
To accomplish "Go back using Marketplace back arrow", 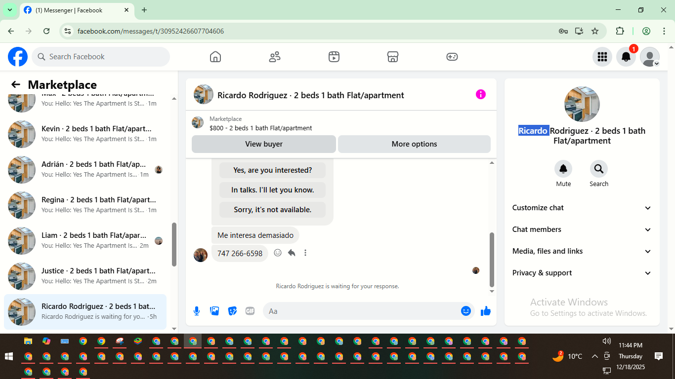I will pyautogui.click(x=16, y=84).
